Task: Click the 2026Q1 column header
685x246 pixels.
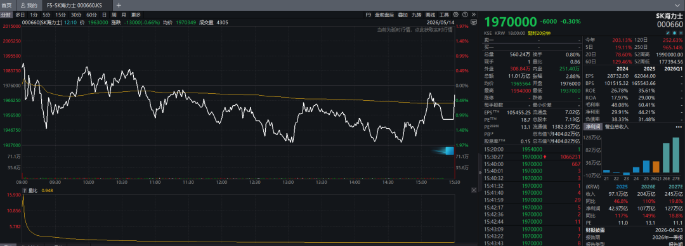Action: coord(673,68)
